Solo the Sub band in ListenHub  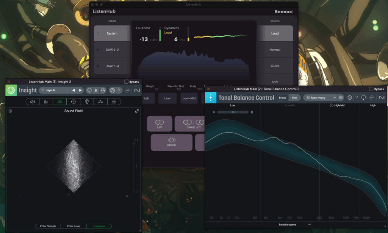pyautogui.click(x=148, y=98)
